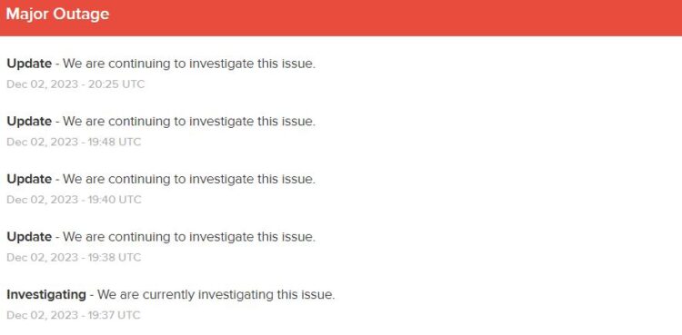Click the red Major Outage banner

pyautogui.click(x=341, y=18)
